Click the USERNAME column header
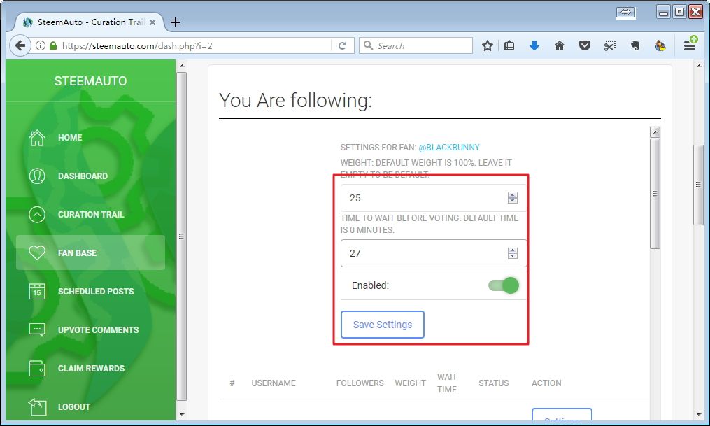Screen dimensions: 710x426 [274, 383]
